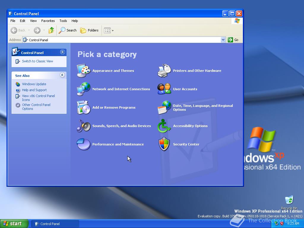Viewport: 304px width, 228px height.
Task: Click the Performance and Maintenance pie icon
Action: 83,144
